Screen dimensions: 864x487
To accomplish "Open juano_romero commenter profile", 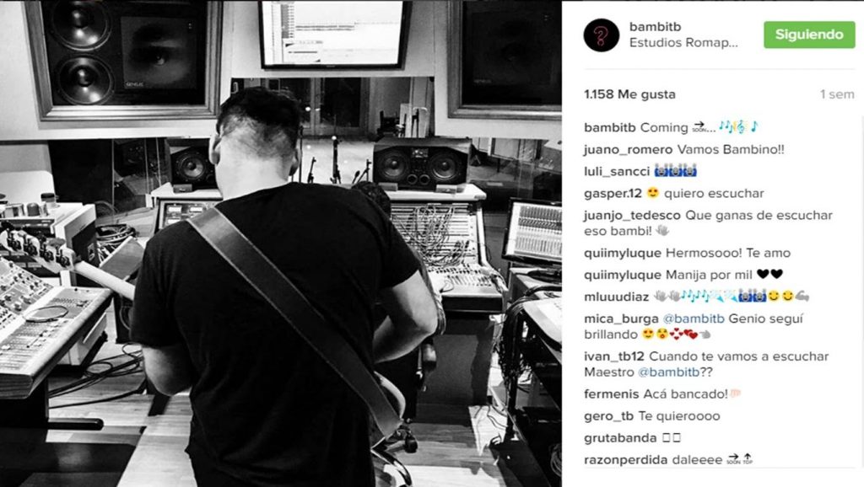I will pos(628,150).
